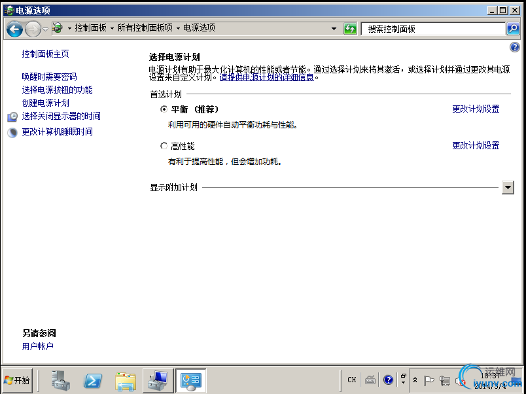Open 请提供电源计划的详细信息 link

click(267, 77)
